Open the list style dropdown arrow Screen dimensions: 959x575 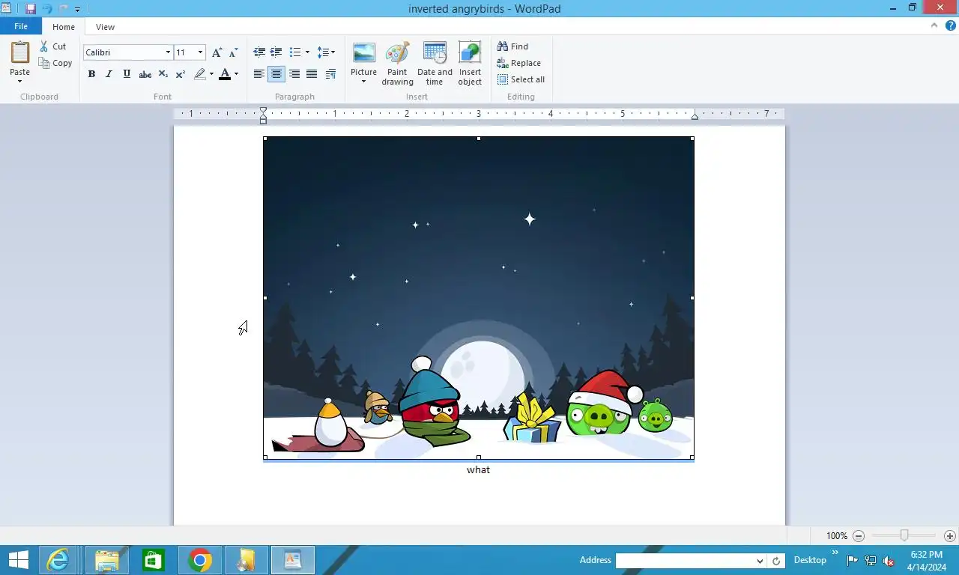point(307,52)
